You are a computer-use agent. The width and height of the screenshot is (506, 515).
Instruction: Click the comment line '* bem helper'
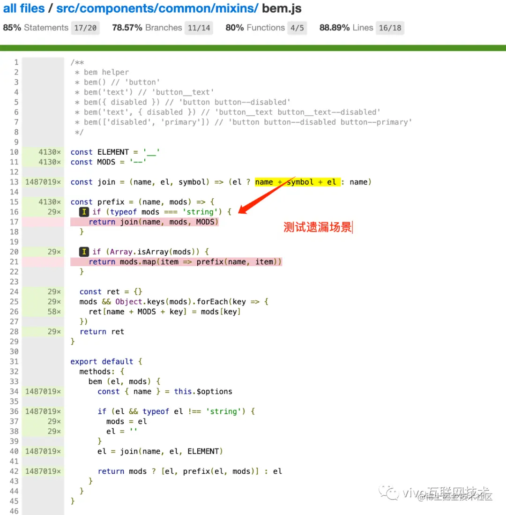pyautogui.click(x=102, y=72)
